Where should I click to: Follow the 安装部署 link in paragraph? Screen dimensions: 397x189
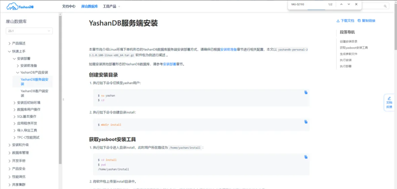pos(169,64)
